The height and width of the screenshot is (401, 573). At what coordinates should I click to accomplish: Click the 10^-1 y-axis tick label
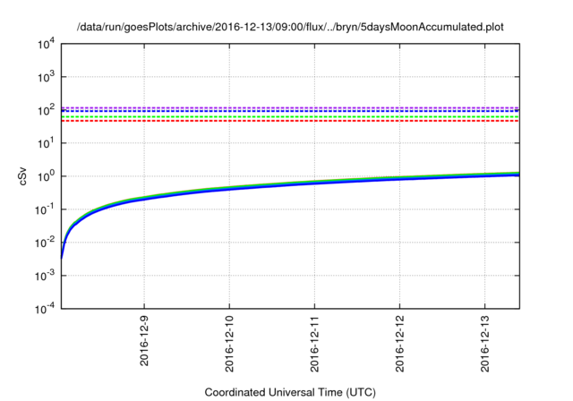pyautogui.click(x=45, y=209)
